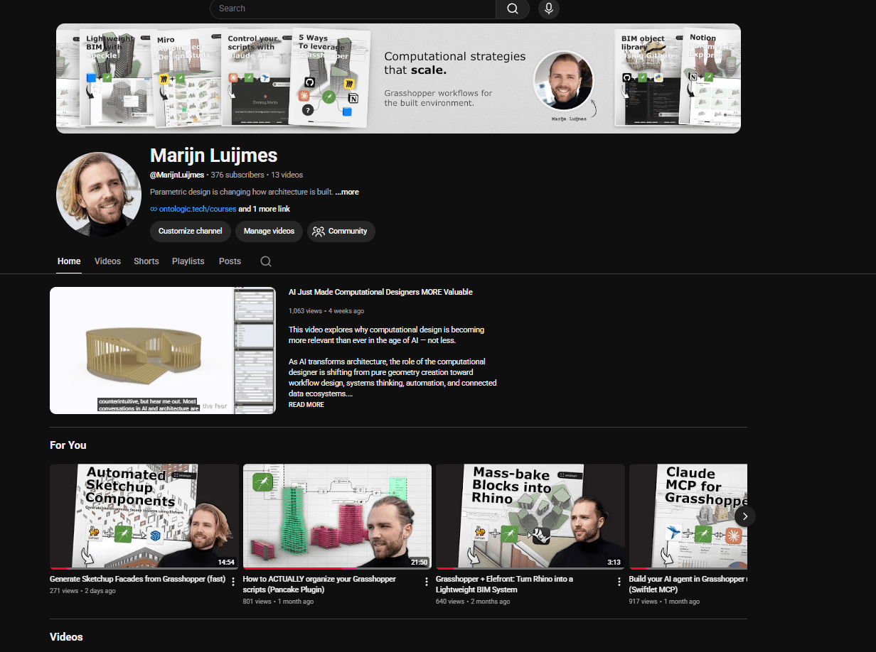Click the Manage videos button
Image resolution: width=876 pixels, height=652 pixels.
click(x=269, y=232)
